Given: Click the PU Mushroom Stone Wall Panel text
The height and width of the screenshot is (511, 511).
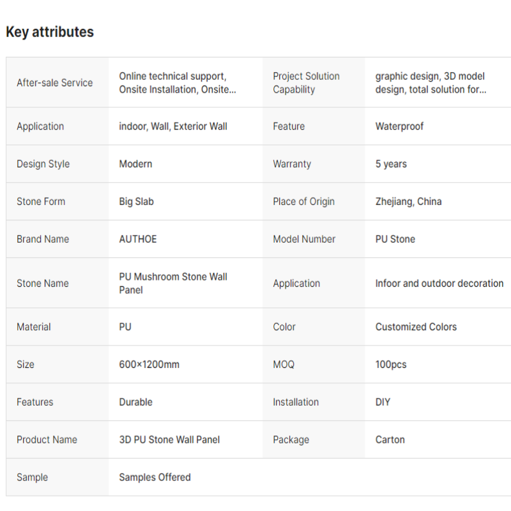Looking at the screenshot, I should coord(173,284).
